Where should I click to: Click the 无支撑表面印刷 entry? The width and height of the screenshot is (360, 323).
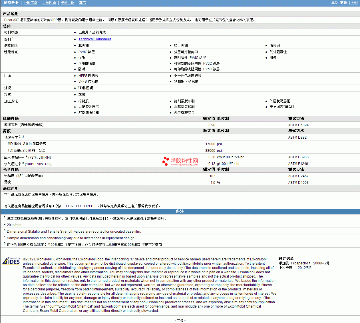[282, 107]
